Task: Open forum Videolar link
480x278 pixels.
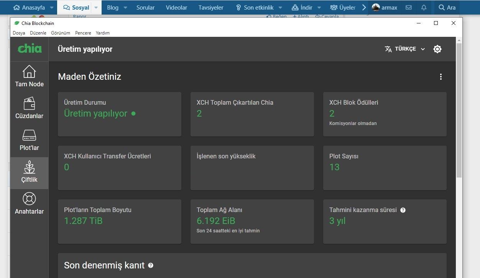Action: coord(176,7)
